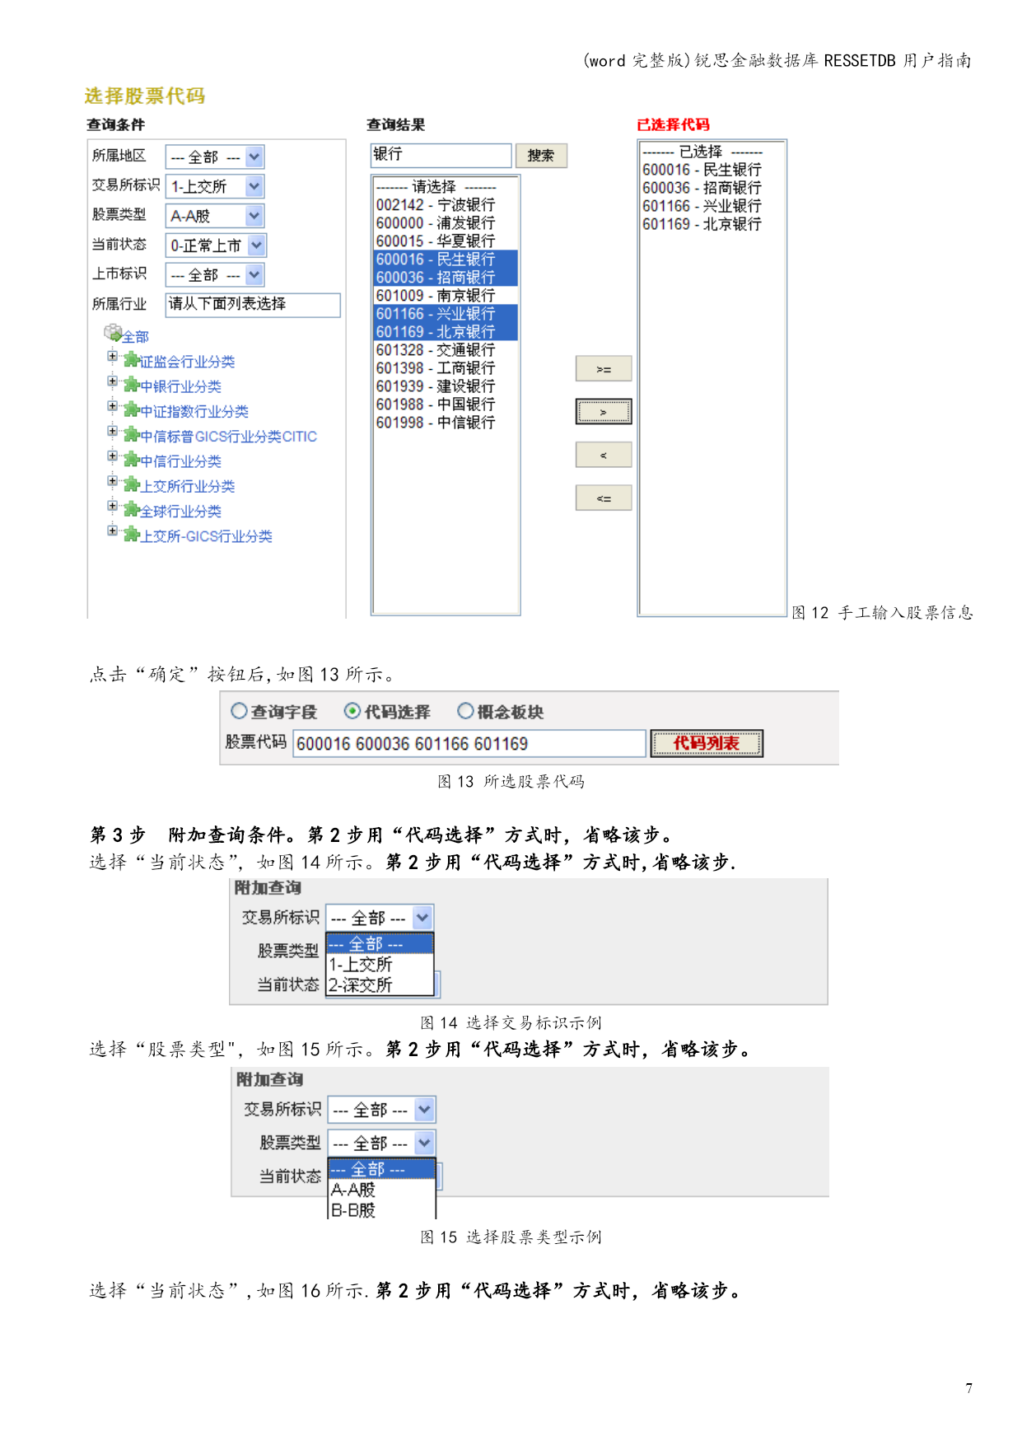The image size is (1022, 1445).
Task: Select 601998 - 中信银行 in results
Action: pos(446,423)
